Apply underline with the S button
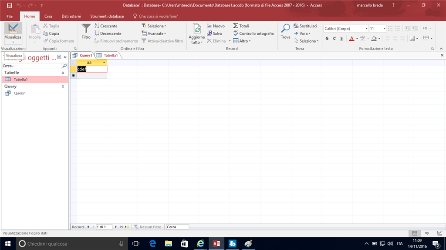The width and height of the screenshot is (446, 250). point(341,38)
